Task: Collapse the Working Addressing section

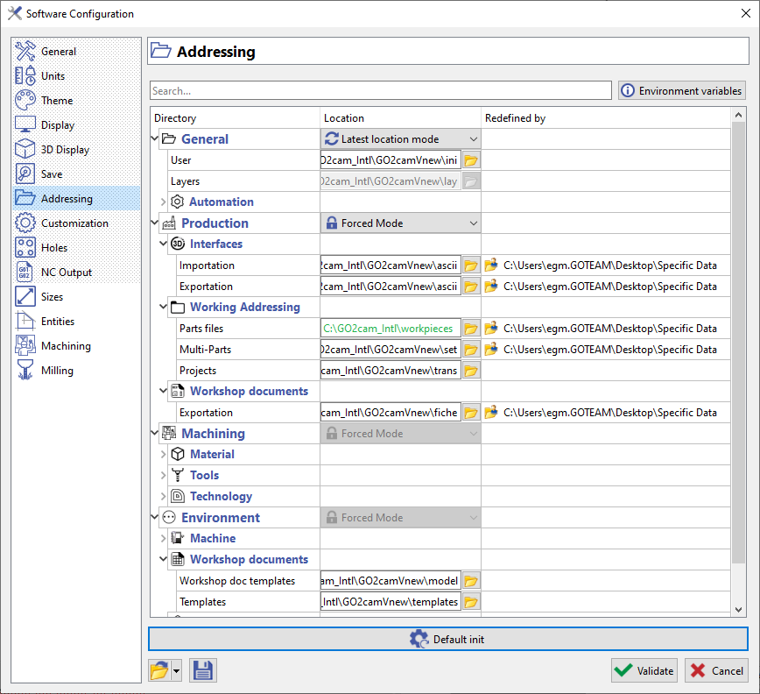Action: 164,308
